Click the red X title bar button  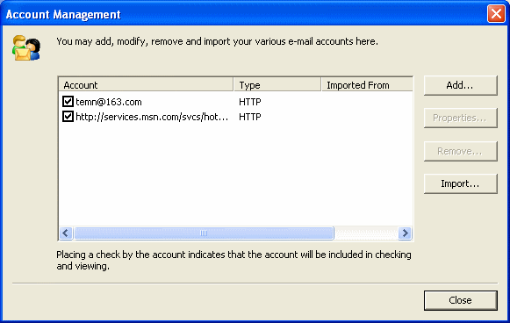pos(496,14)
